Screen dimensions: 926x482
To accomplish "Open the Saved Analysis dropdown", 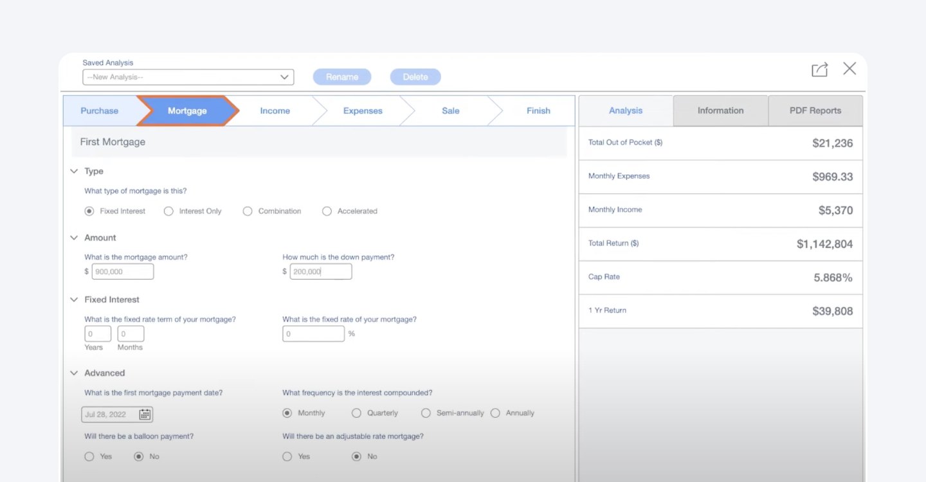I will coord(188,77).
